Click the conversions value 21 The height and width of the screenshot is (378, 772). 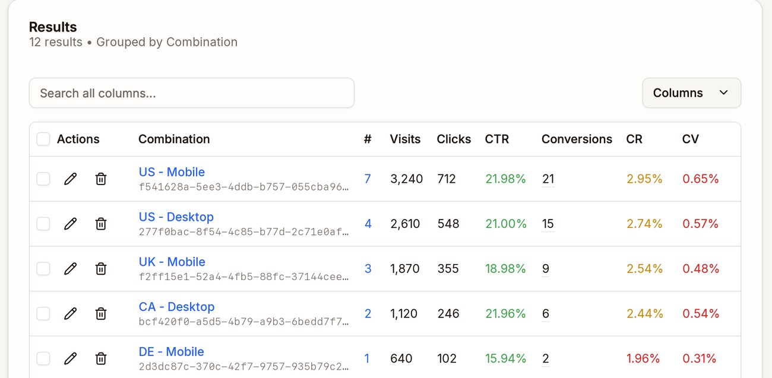[x=548, y=179]
